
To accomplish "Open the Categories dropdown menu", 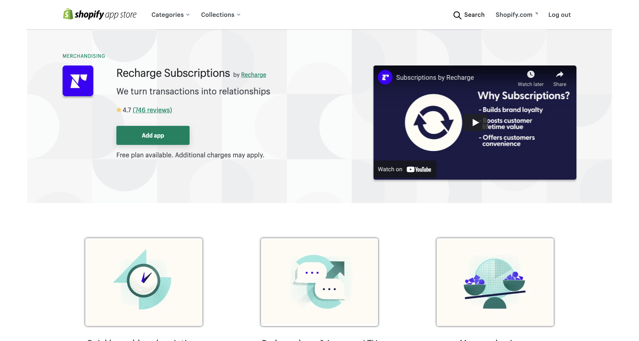I will tap(171, 15).
